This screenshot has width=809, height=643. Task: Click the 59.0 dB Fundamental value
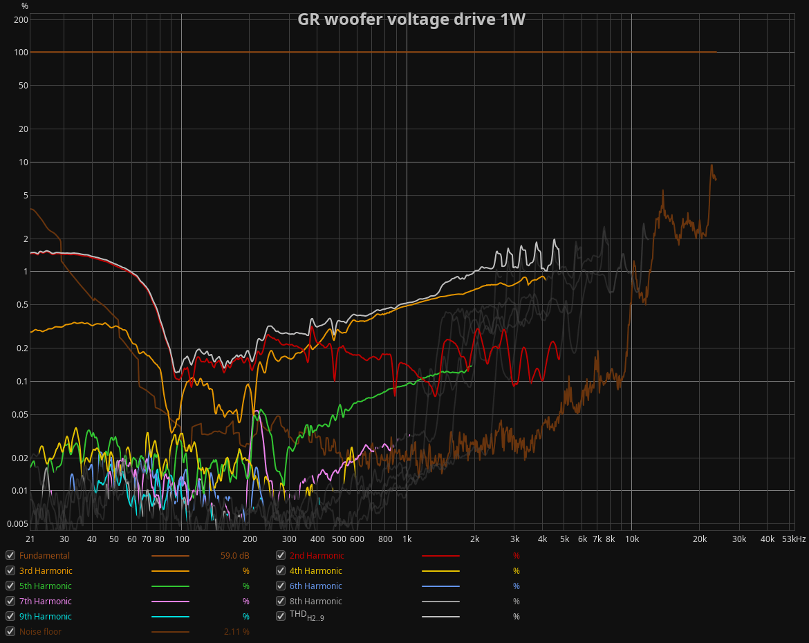tap(235, 556)
